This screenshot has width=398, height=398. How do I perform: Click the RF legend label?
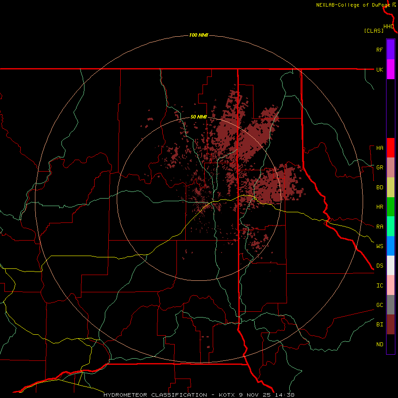(x=379, y=50)
